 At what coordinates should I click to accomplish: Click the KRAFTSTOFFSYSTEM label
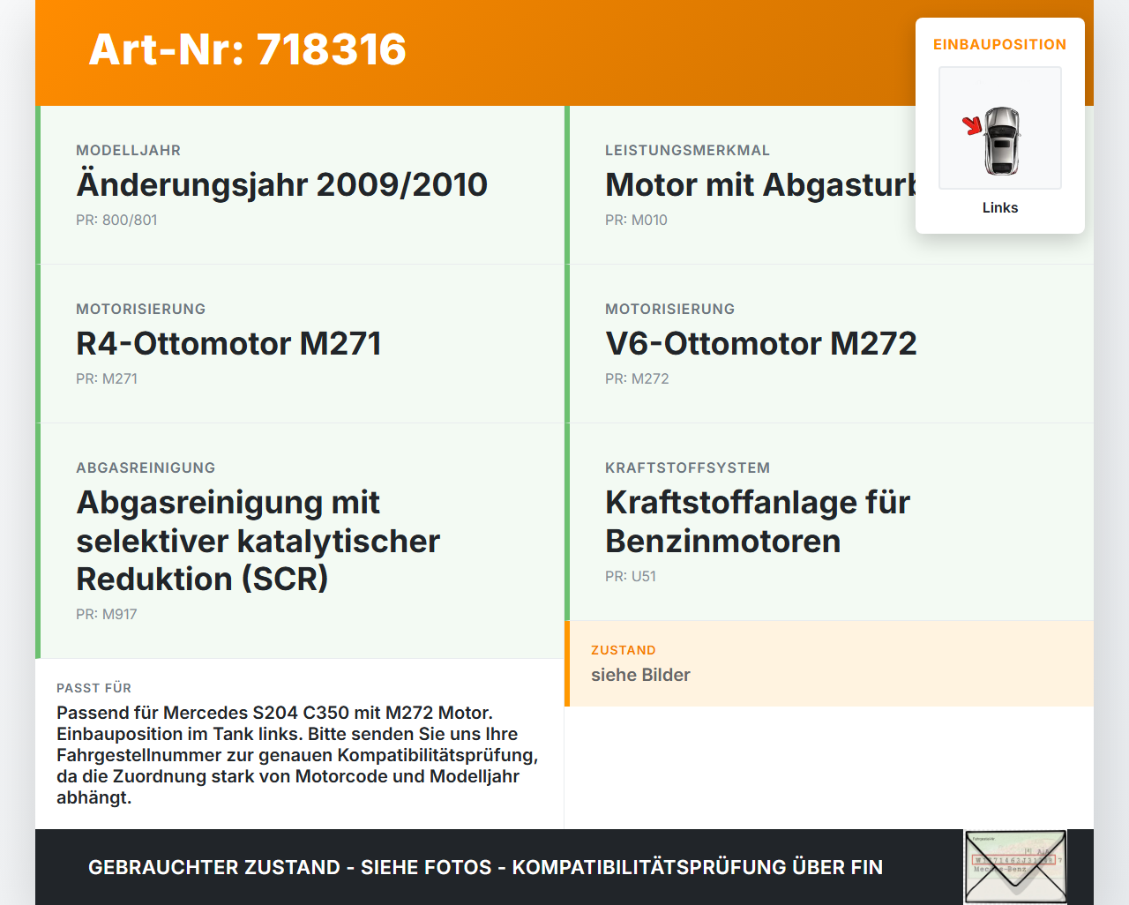pos(688,467)
